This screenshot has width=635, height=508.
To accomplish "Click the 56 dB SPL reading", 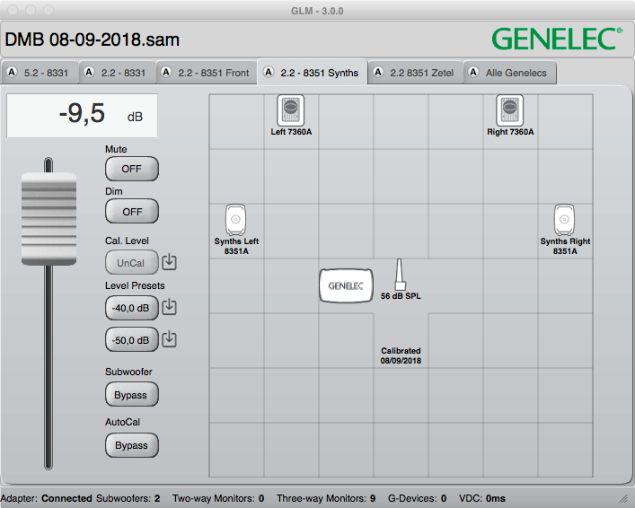I will [x=401, y=296].
